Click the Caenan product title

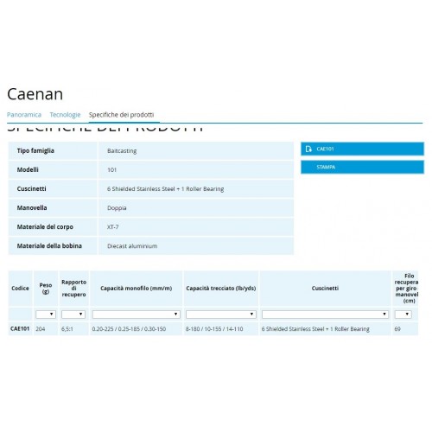(35, 94)
